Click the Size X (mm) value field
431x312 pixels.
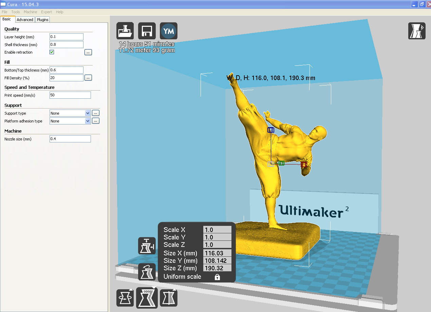(217, 253)
